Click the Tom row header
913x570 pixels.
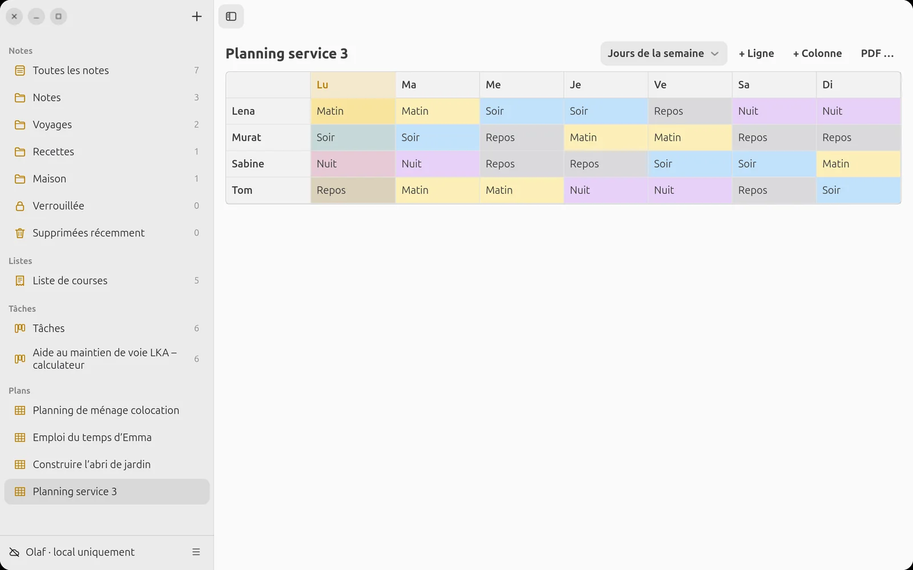pos(268,190)
